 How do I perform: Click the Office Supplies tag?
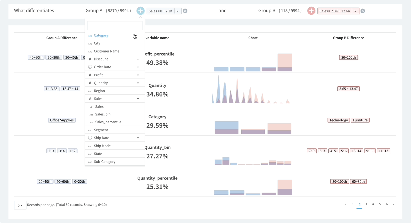point(62,120)
